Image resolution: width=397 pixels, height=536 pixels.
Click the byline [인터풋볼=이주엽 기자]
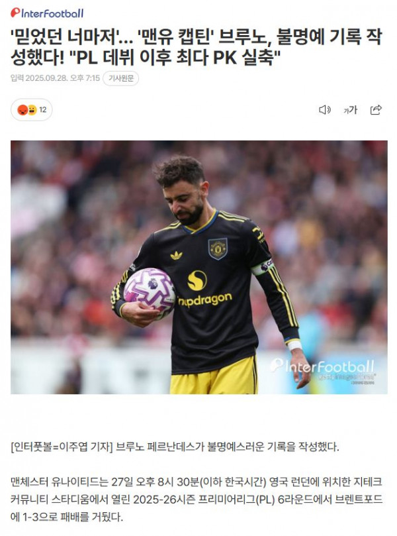coord(62,447)
